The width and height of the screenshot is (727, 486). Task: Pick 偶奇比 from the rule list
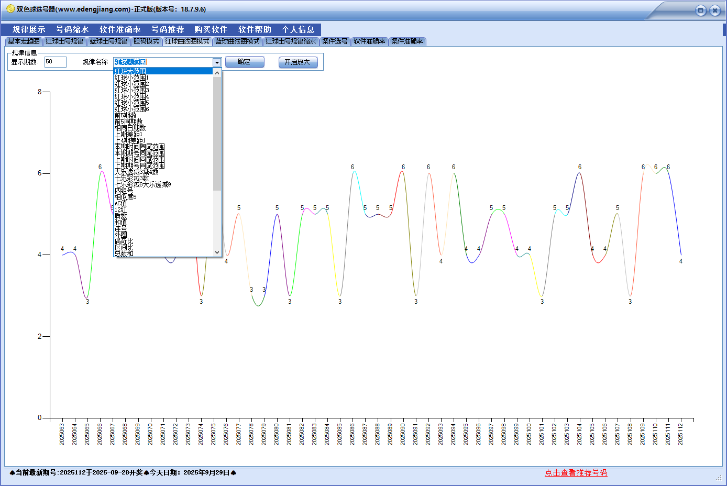pos(124,241)
